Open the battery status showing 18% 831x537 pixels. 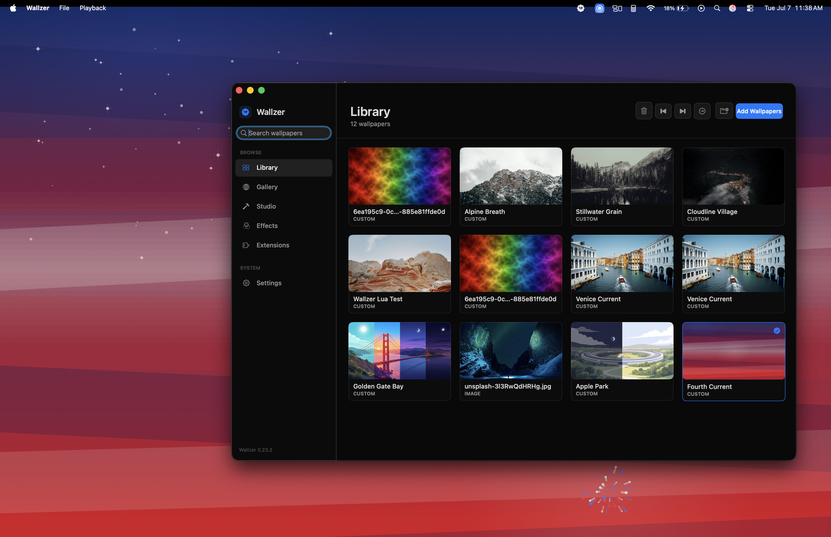click(676, 8)
